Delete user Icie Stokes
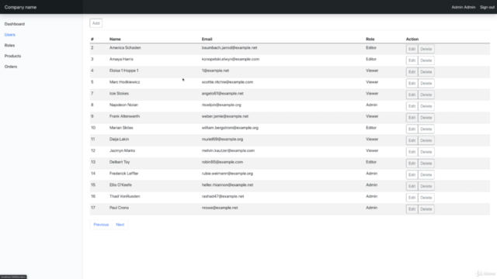Screen dimensions: 497x279 click(x=426, y=95)
